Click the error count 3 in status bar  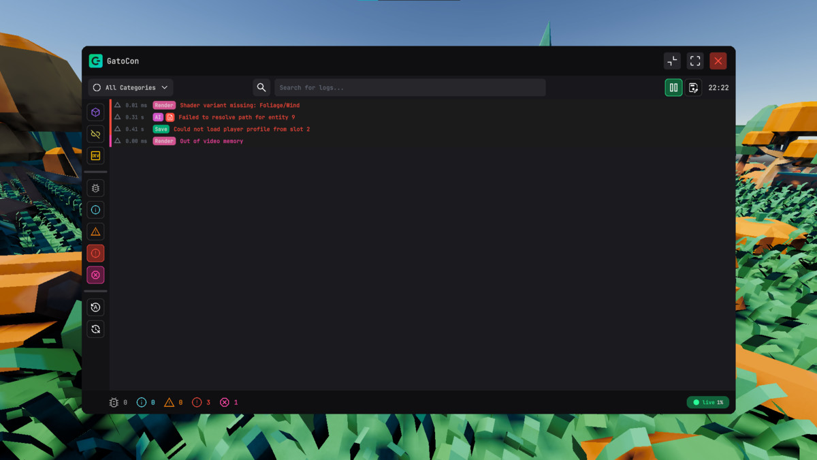point(202,402)
